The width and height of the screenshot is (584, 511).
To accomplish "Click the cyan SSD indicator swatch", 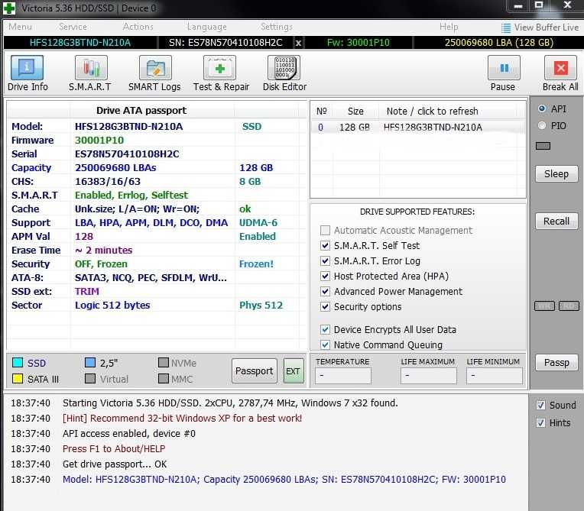I will point(18,363).
